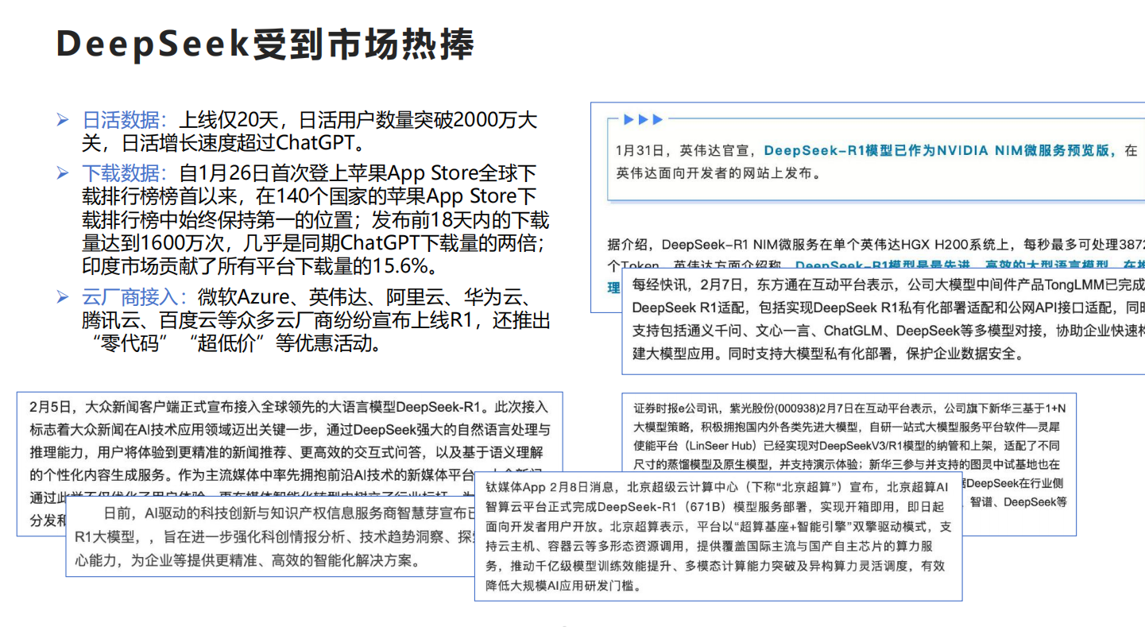Image resolution: width=1145 pixels, height=627 pixels.
Task: Expand the 钛媒体App news text box
Action: pos(715,536)
